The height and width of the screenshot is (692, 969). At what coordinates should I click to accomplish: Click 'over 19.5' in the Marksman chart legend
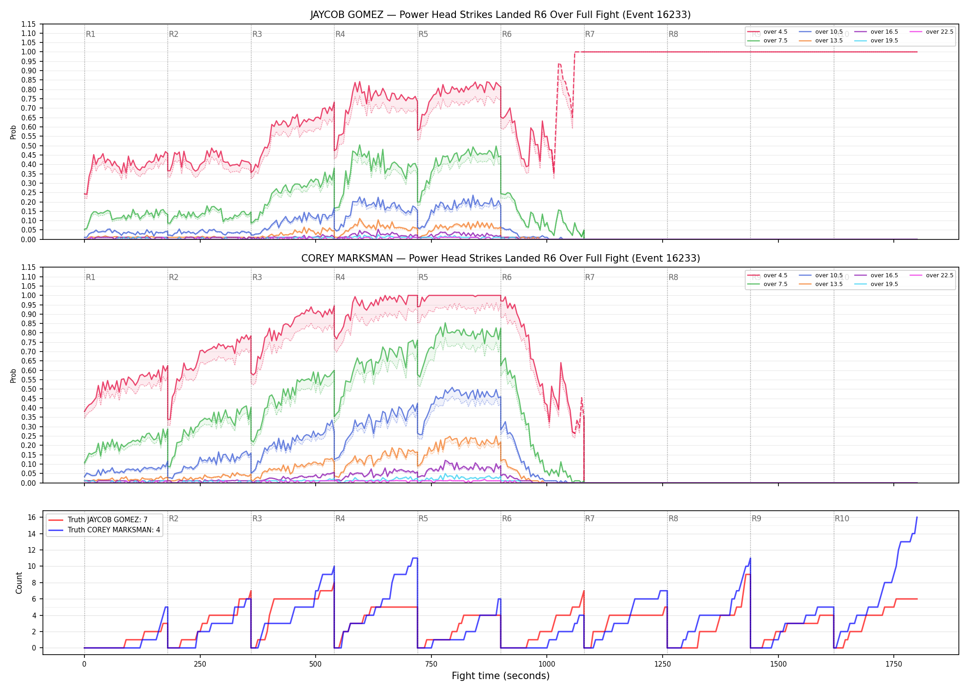884,284
